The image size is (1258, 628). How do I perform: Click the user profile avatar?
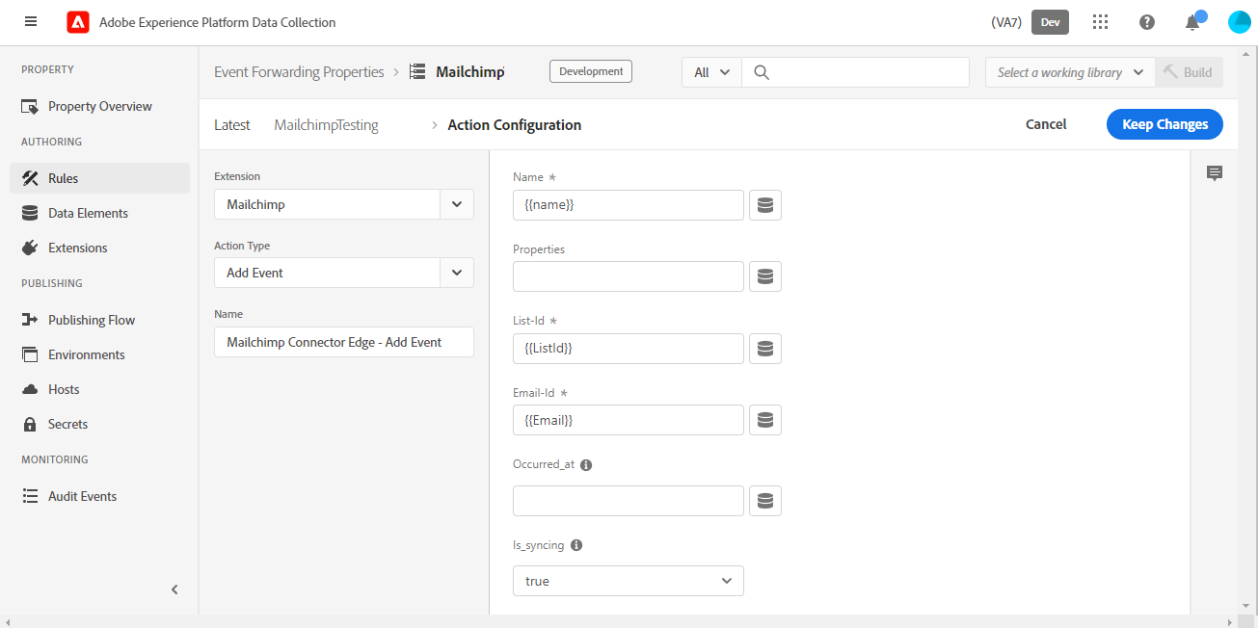1239,21
